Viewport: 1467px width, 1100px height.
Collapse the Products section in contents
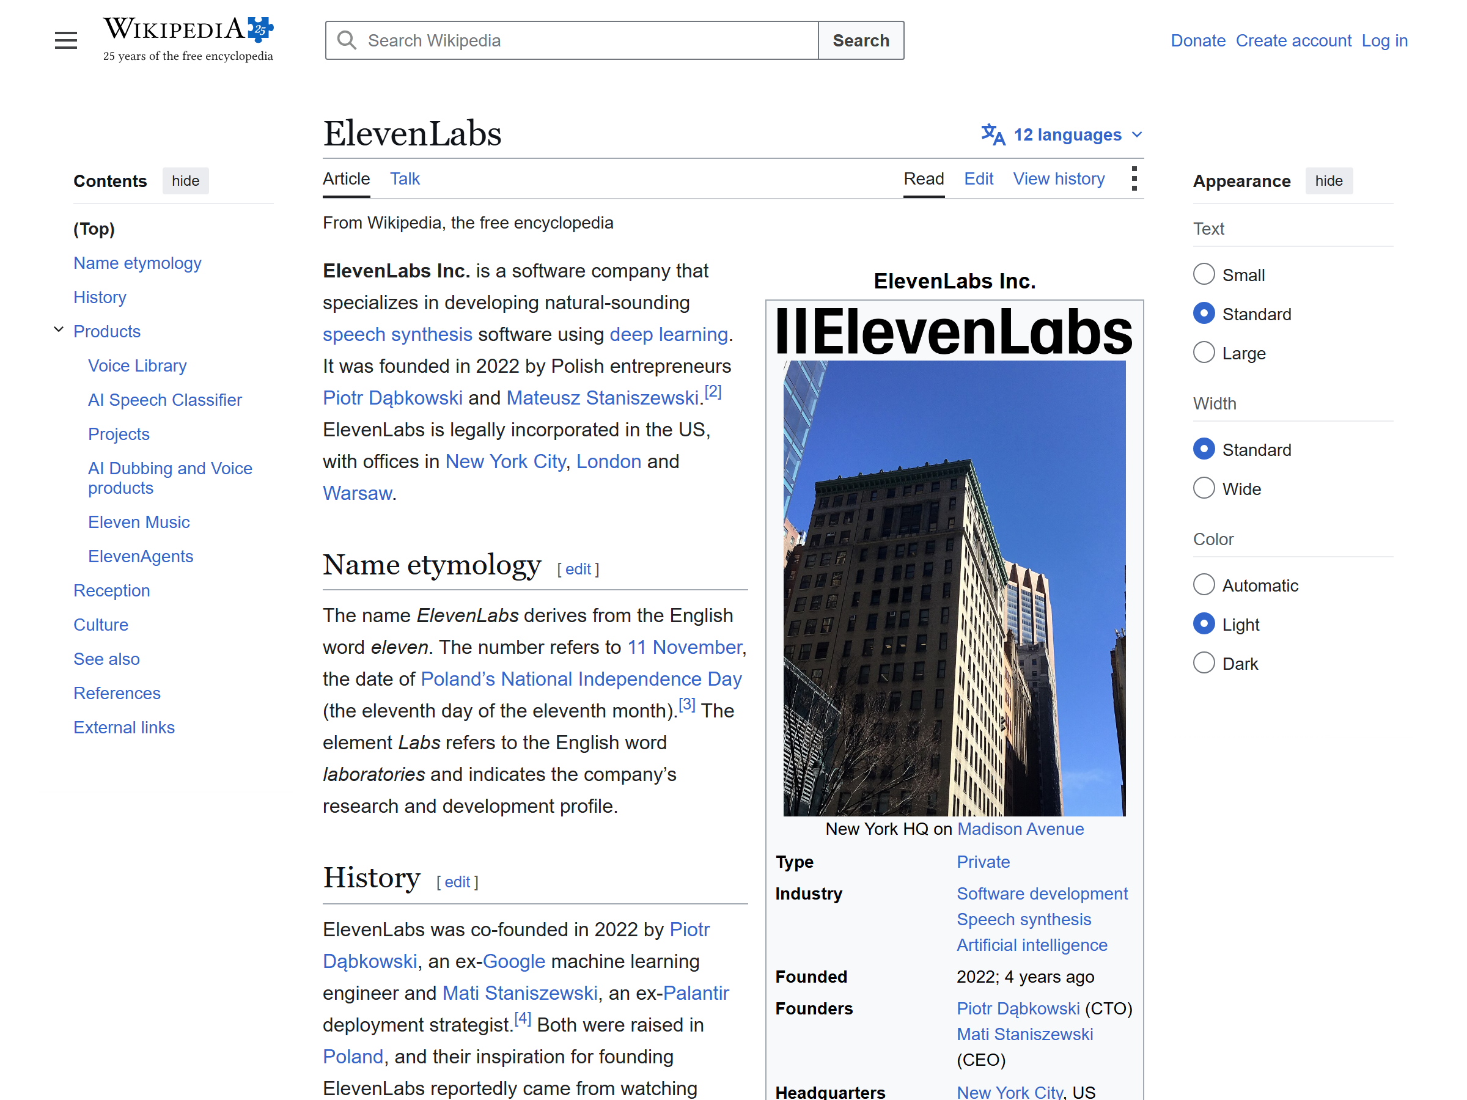pos(59,329)
